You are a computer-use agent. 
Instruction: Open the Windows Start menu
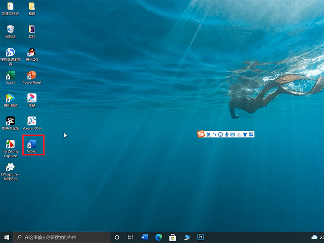pyautogui.click(x=6, y=237)
